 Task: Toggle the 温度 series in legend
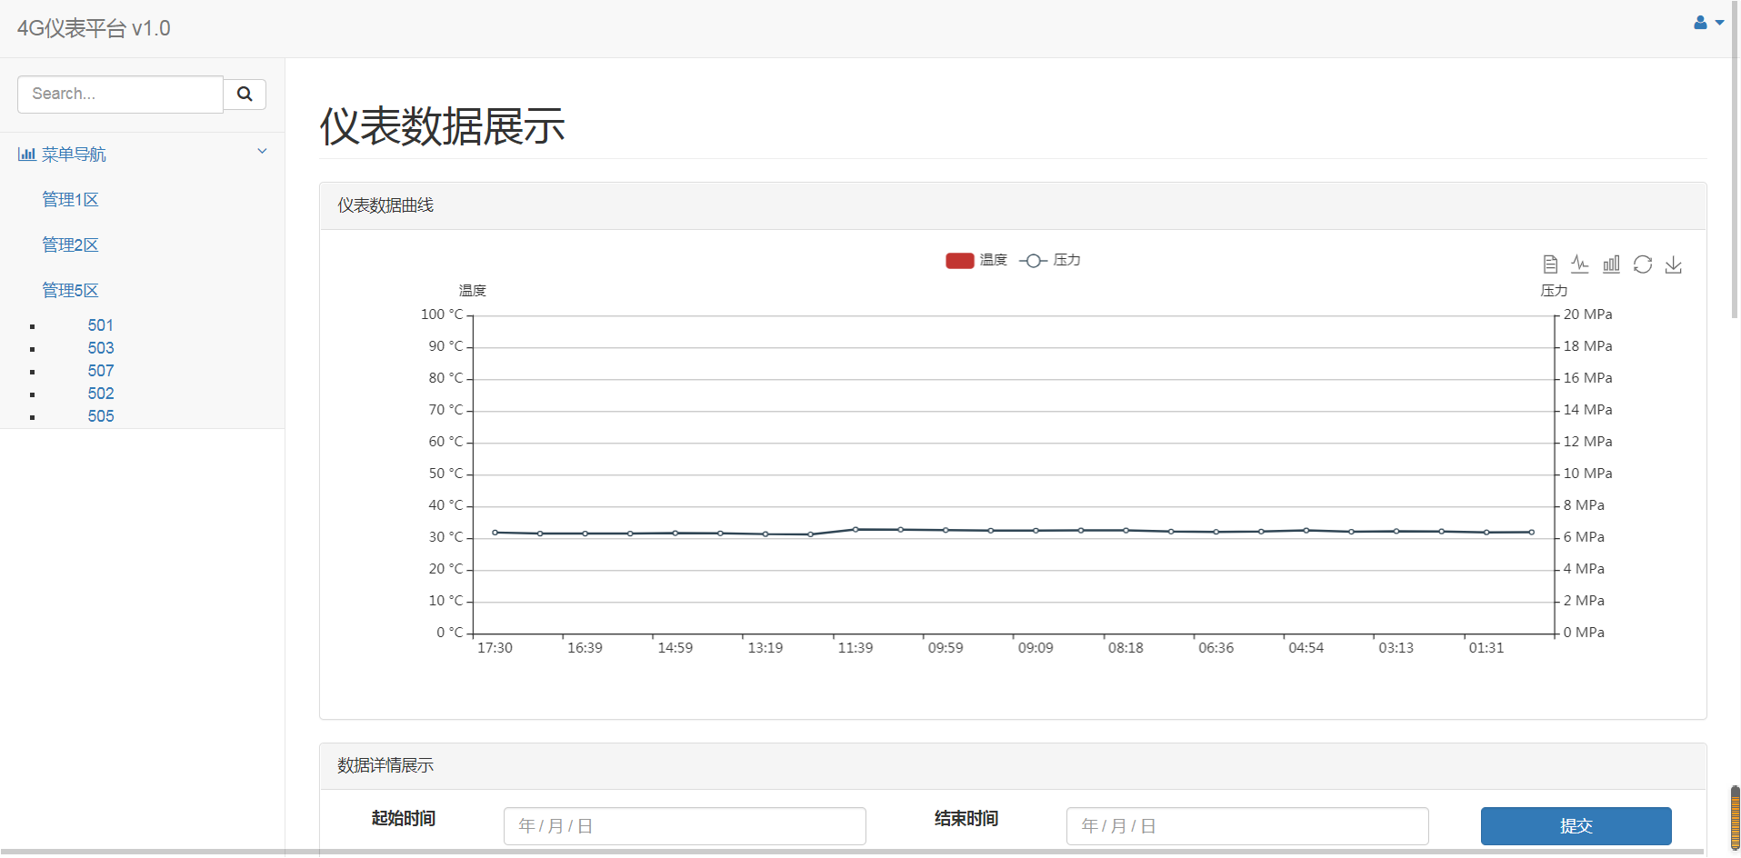pyautogui.click(x=976, y=261)
